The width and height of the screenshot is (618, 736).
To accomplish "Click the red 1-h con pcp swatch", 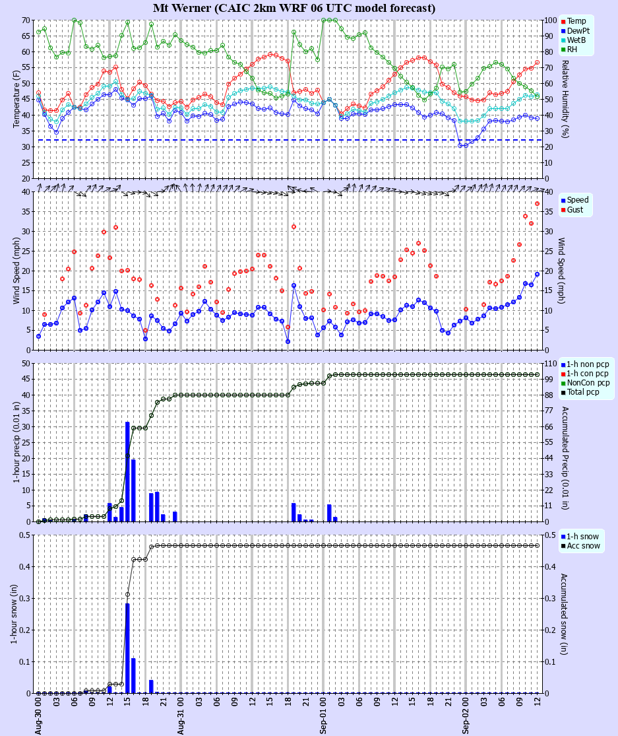I will coord(563,374).
